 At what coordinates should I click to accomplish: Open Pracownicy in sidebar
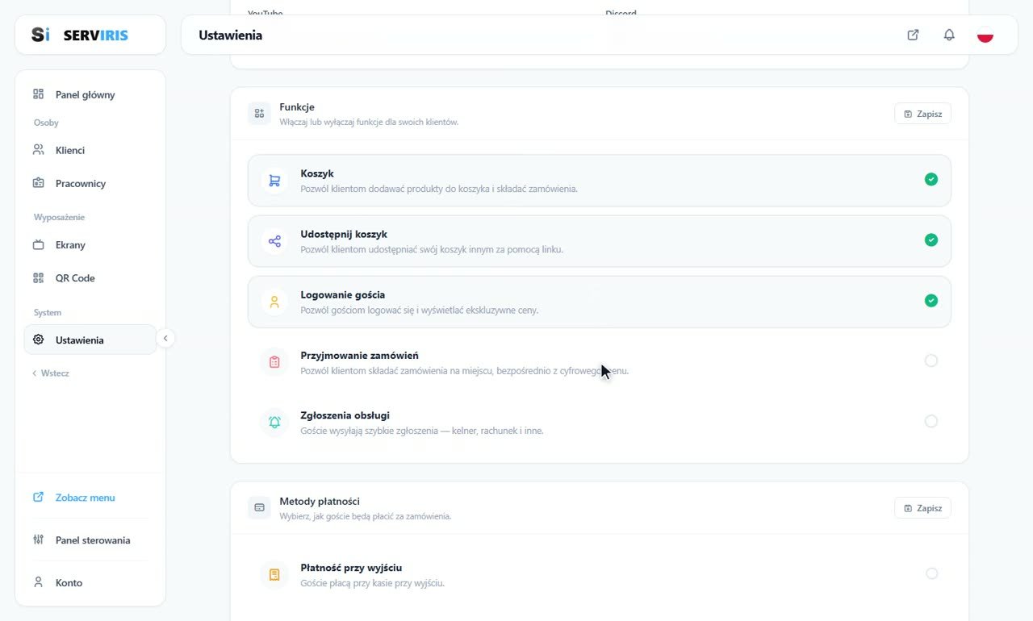click(x=90, y=183)
